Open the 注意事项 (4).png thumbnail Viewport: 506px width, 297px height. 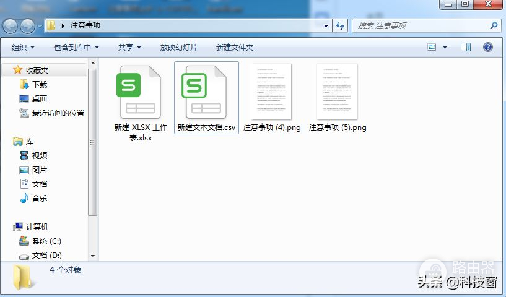[x=272, y=92]
